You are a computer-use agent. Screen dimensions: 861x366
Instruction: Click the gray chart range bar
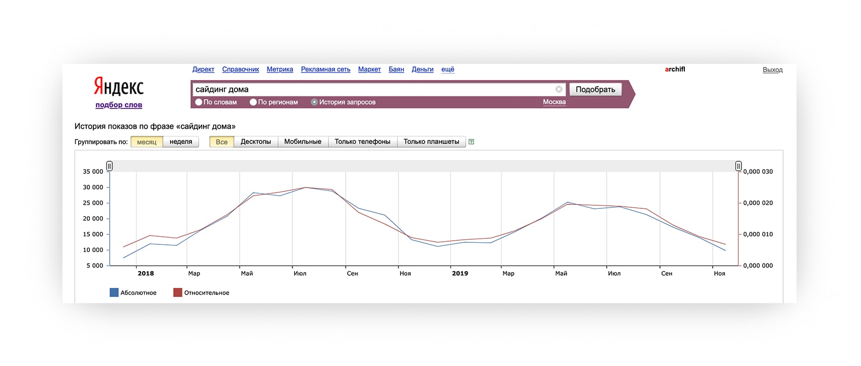424,166
